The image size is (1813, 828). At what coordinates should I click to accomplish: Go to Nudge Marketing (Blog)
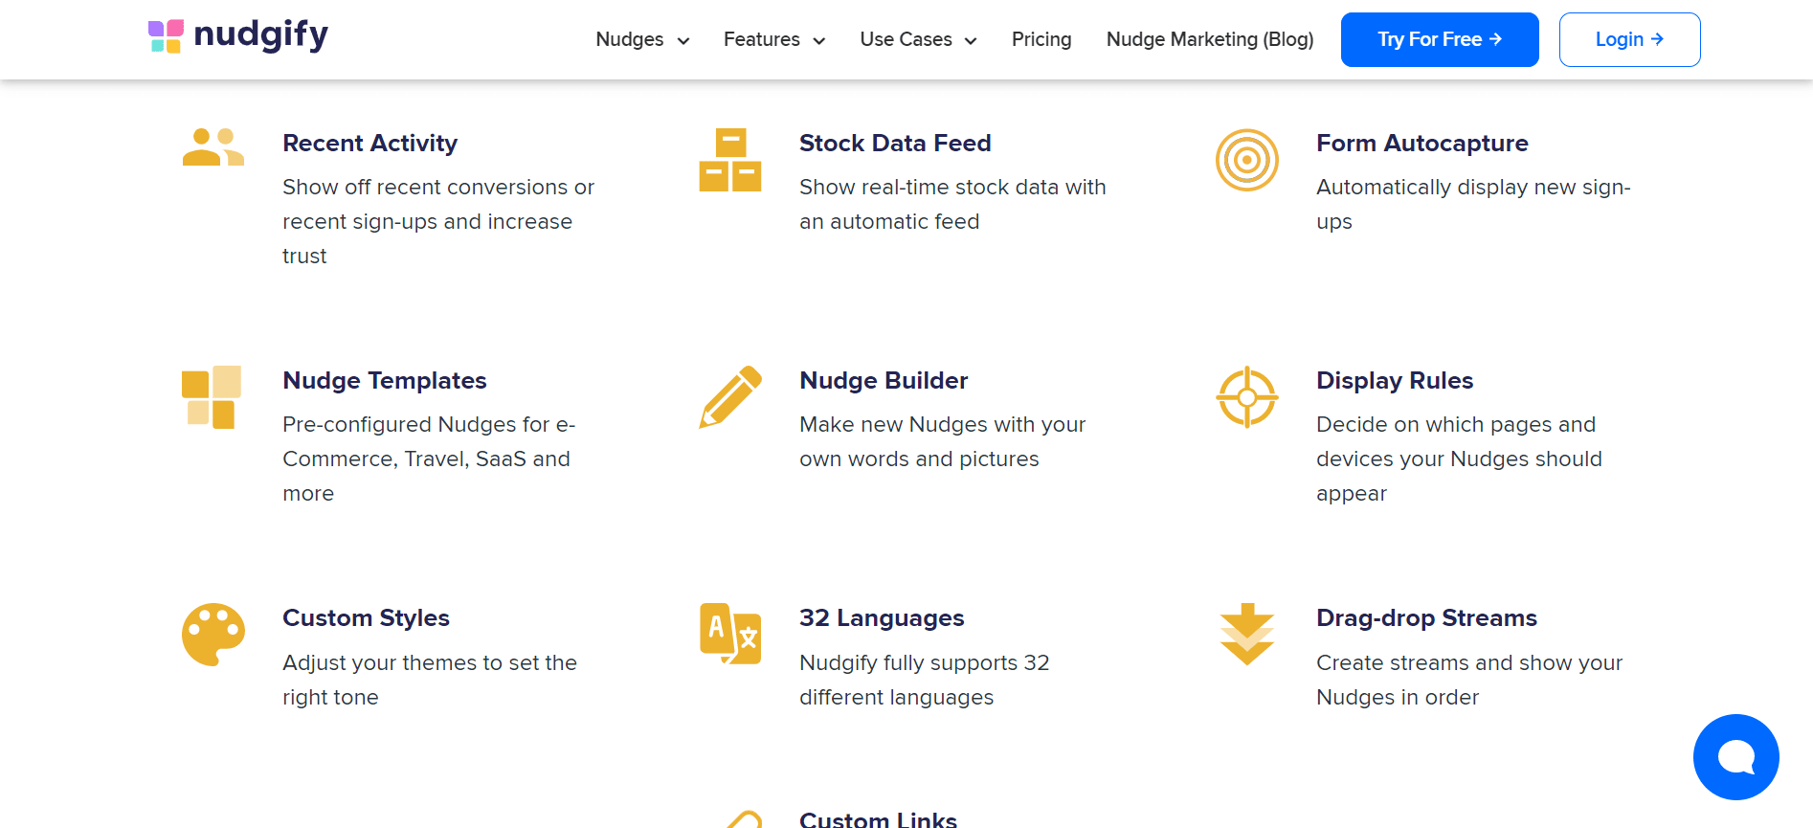1209,40
